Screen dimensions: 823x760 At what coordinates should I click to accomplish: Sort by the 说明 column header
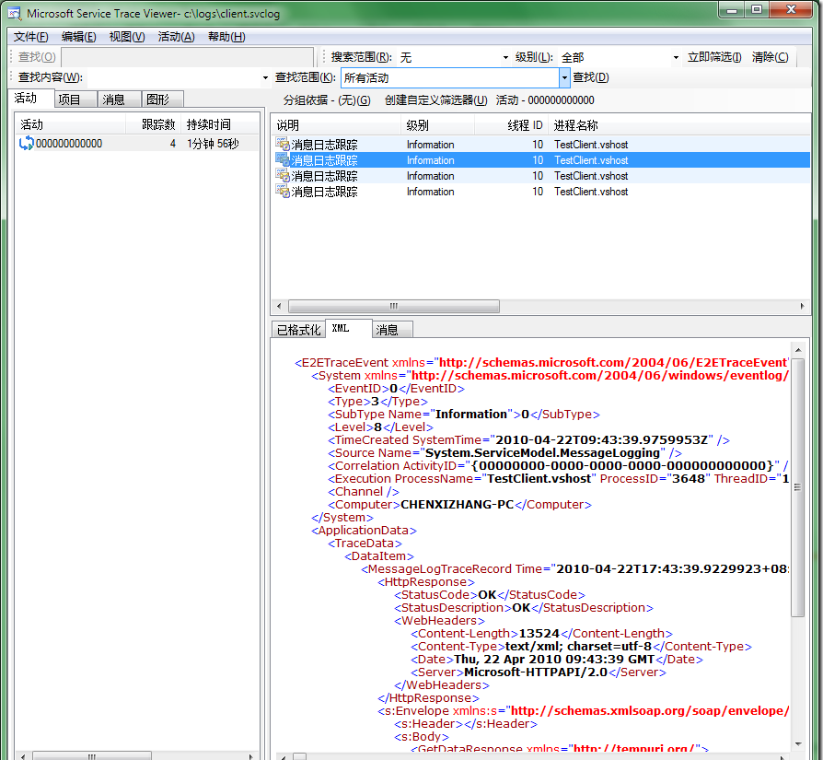tap(336, 125)
